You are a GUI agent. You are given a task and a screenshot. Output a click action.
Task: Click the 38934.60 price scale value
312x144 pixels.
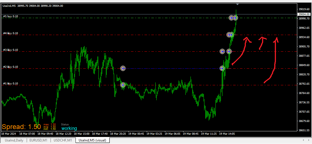coord(304,37)
